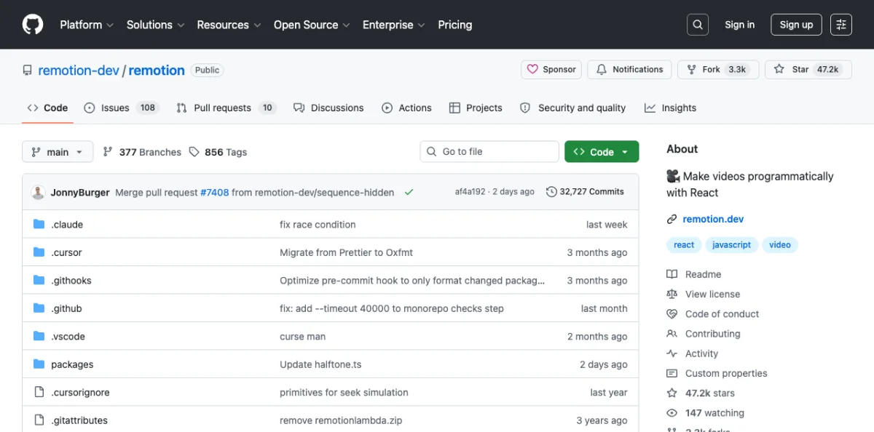Click the scales icon next to View license
Screen dimensions: 874x432
[x=672, y=294]
